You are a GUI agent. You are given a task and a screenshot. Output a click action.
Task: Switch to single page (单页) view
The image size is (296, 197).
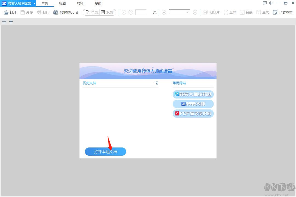coord(91,12)
